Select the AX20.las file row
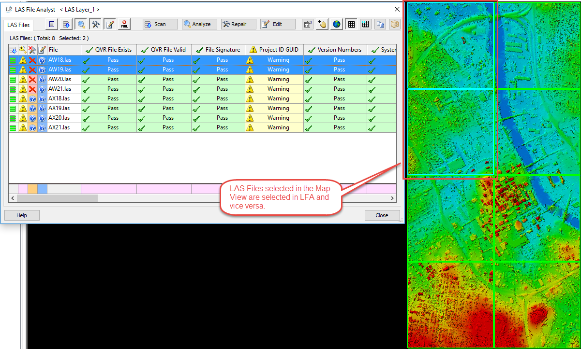The height and width of the screenshot is (349, 581). 202,118
